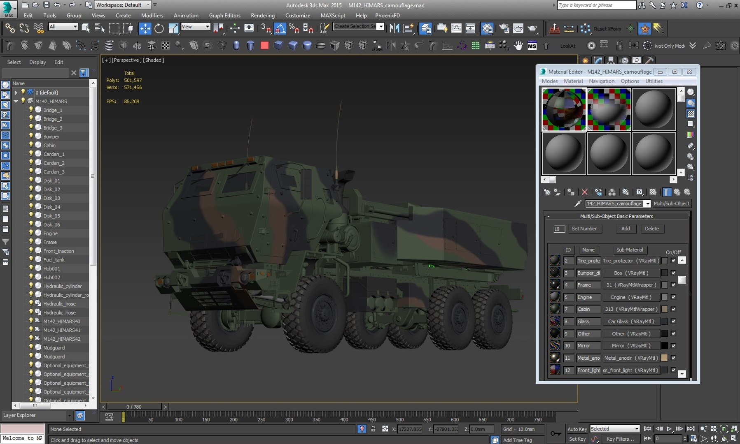The height and width of the screenshot is (444, 740).
Task: Toggle On/Off checkbox for Frame sub-material
Action: pos(673,285)
